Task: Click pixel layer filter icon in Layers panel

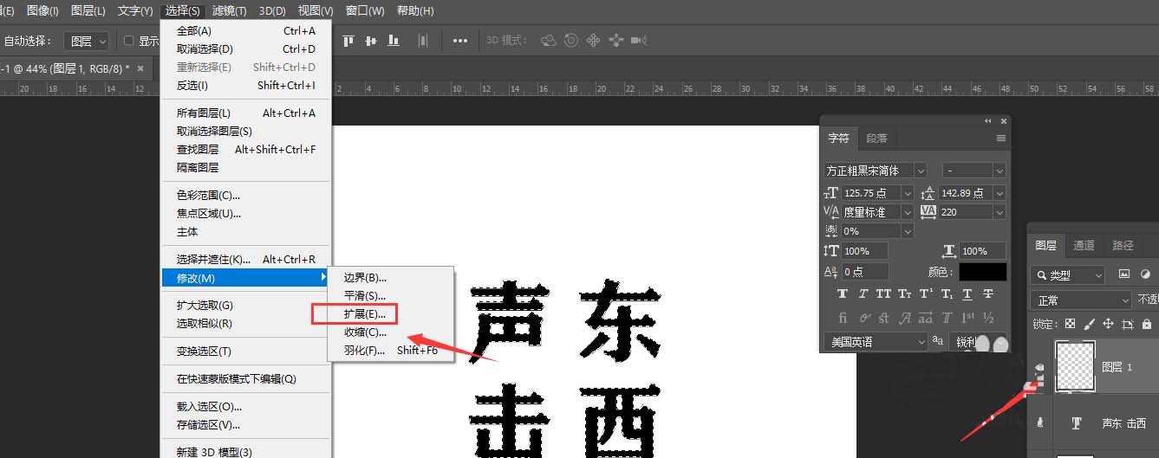Action: coord(1124,274)
